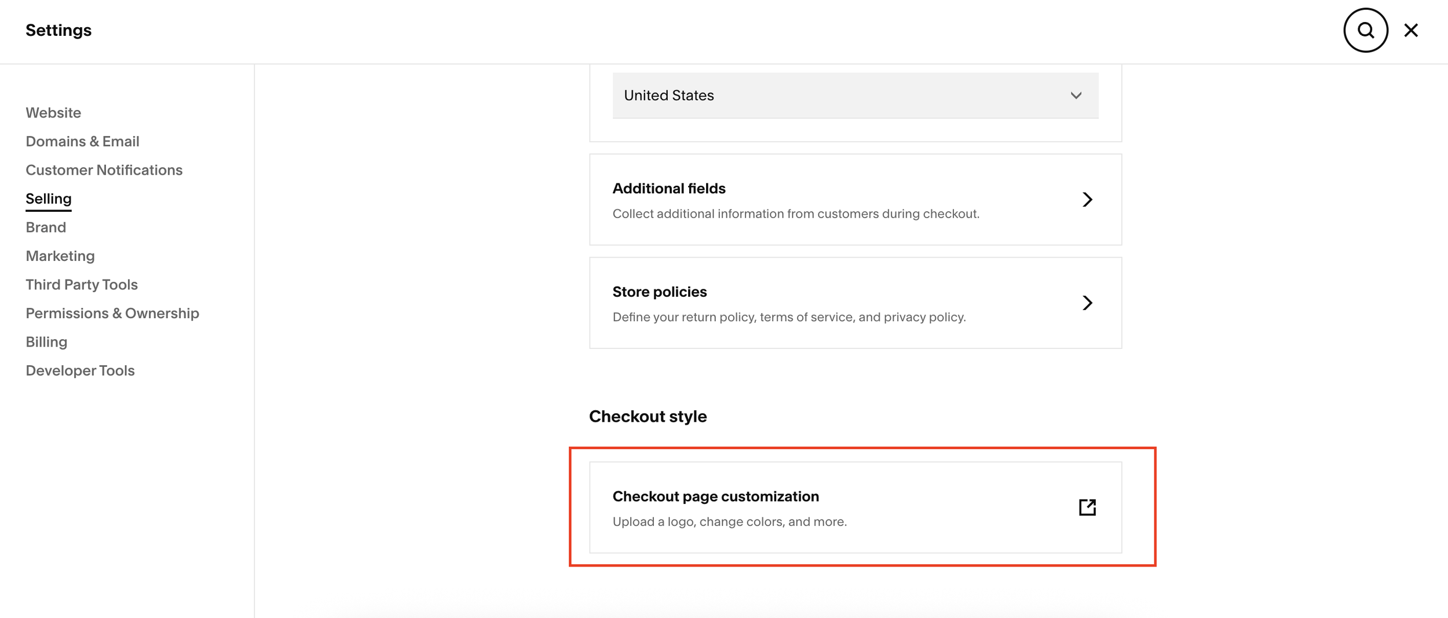Screen dimensions: 1448x618
Task: Close the Settings panel with X
Action: (x=1411, y=30)
